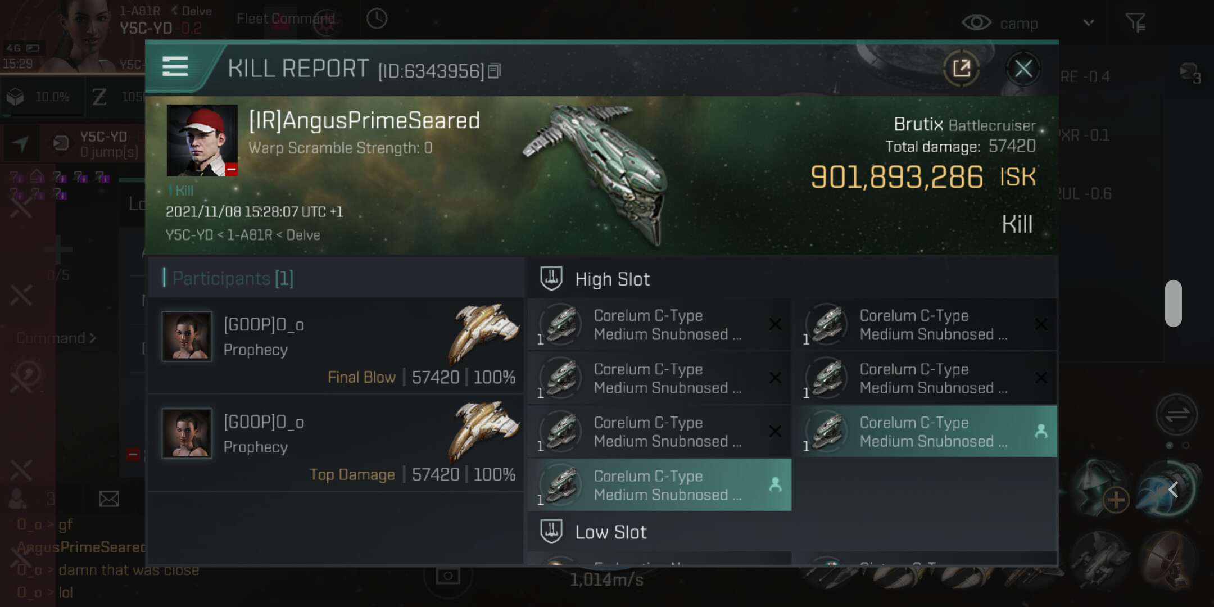Toggle the swap arrows button on right
Screen dimensions: 1214x607
tap(1176, 415)
